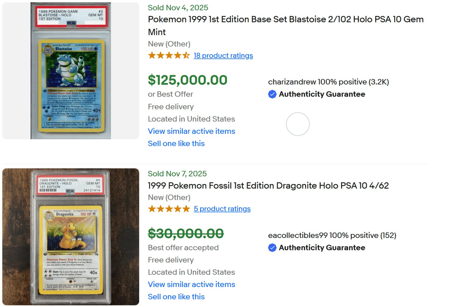Select the five-star rating icons for Dragonite
This screenshot has width=460, height=307.
click(x=168, y=209)
